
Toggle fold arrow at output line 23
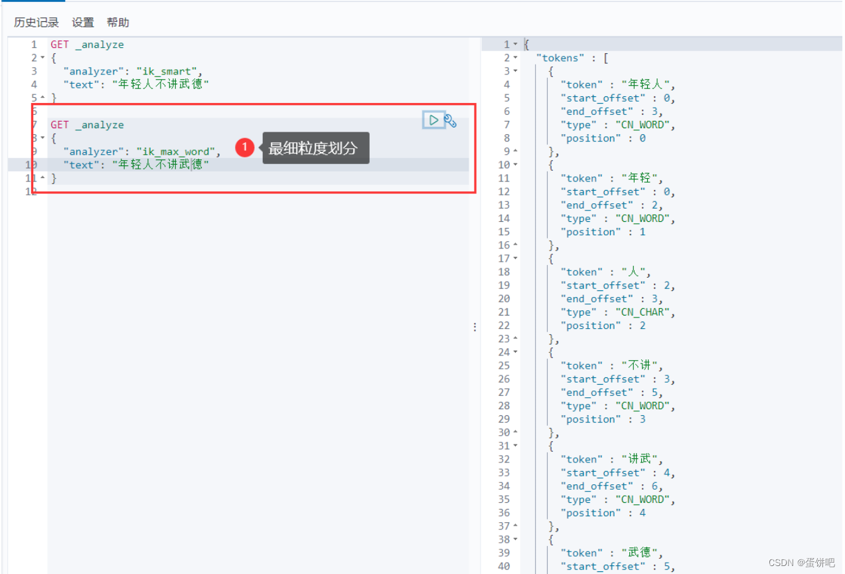pyautogui.click(x=515, y=339)
